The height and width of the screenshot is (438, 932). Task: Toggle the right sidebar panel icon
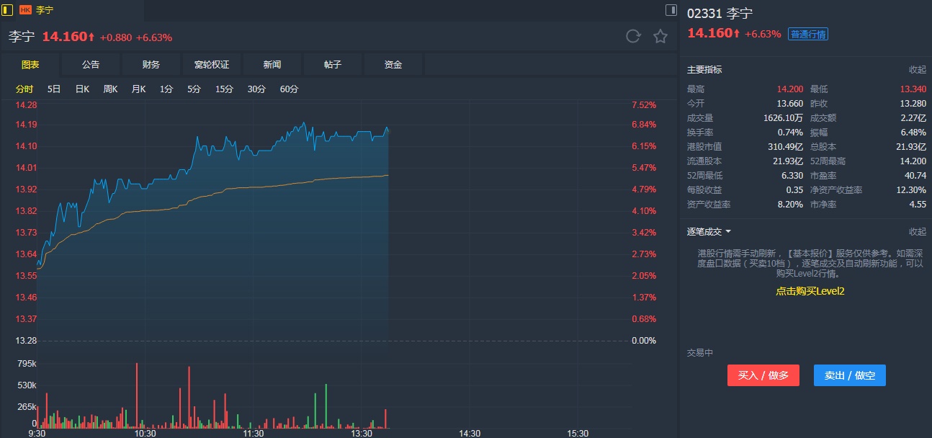tap(671, 10)
